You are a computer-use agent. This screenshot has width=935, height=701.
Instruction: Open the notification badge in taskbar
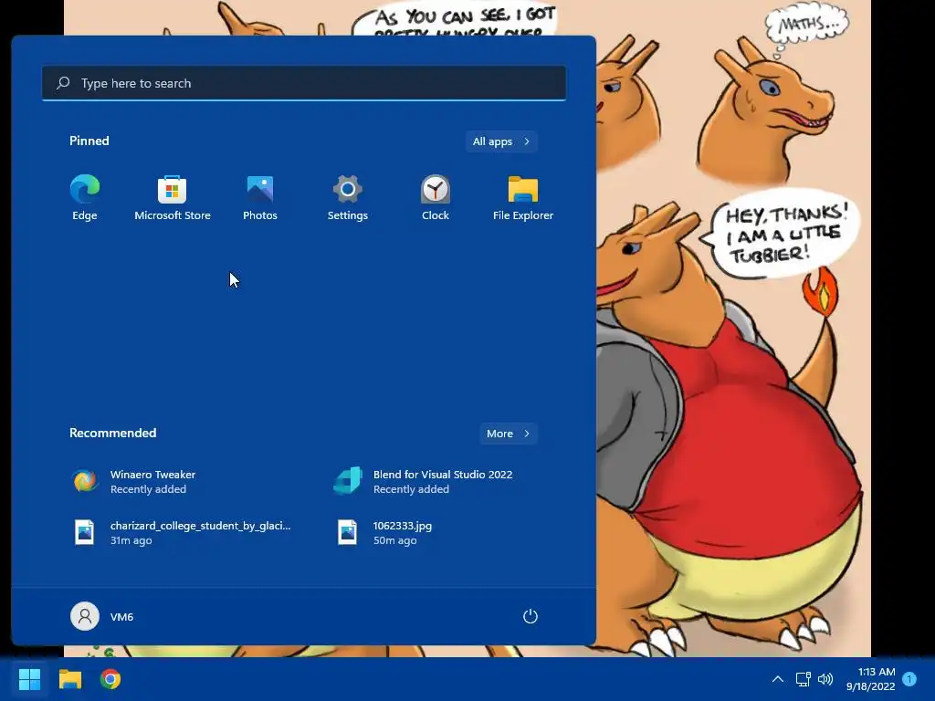(909, 679)
